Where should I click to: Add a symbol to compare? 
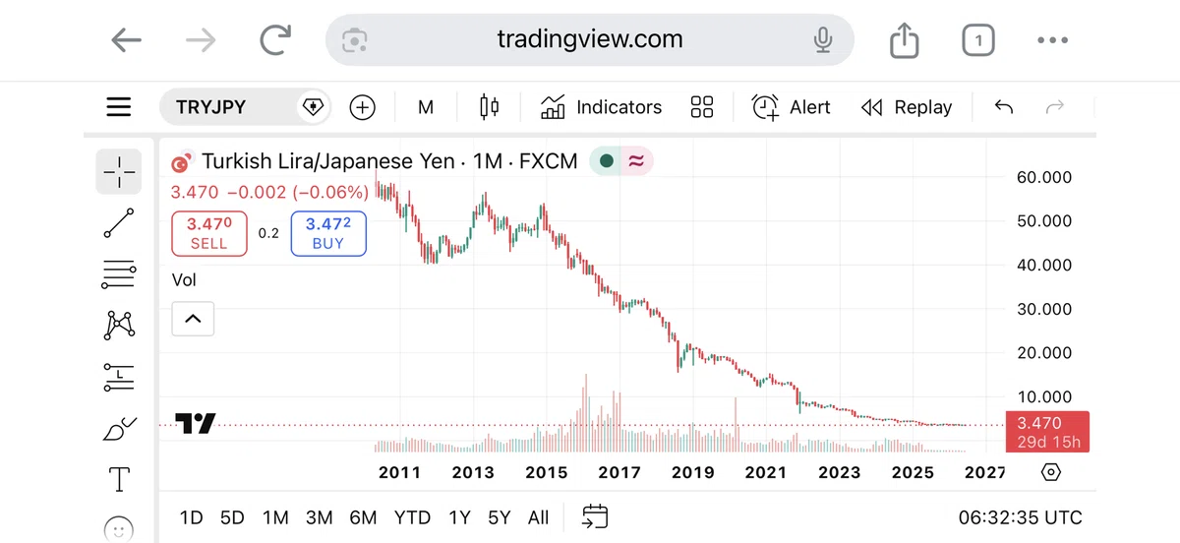coord(363,107)
